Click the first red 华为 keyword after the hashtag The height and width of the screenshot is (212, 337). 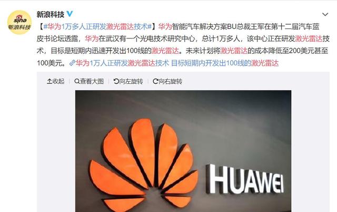pos(165,26)
